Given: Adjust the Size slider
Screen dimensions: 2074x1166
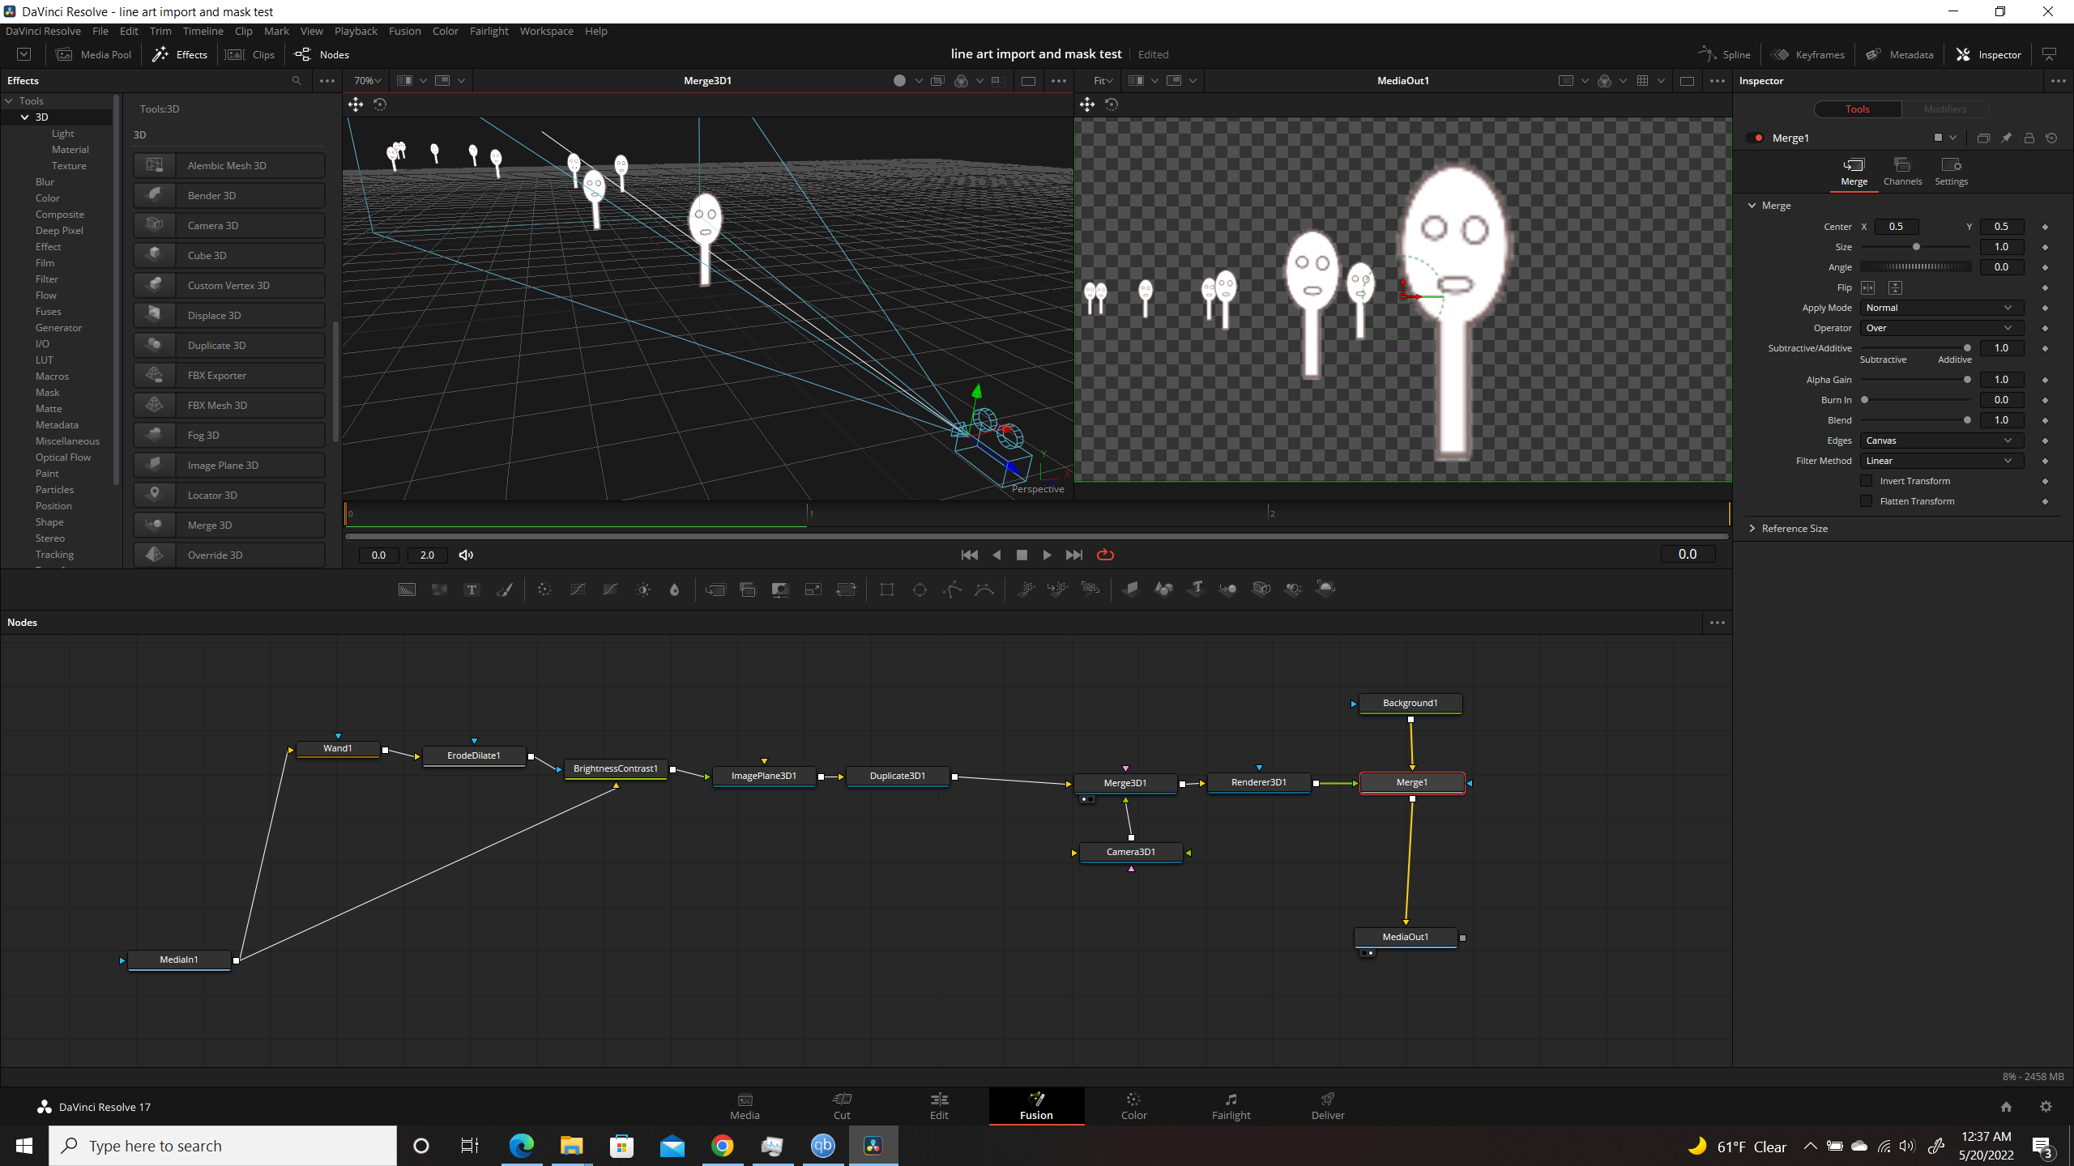Looking at the screenshot, I should 1915,247.
